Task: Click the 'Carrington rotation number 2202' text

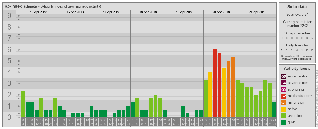Action: pos(298,24)
